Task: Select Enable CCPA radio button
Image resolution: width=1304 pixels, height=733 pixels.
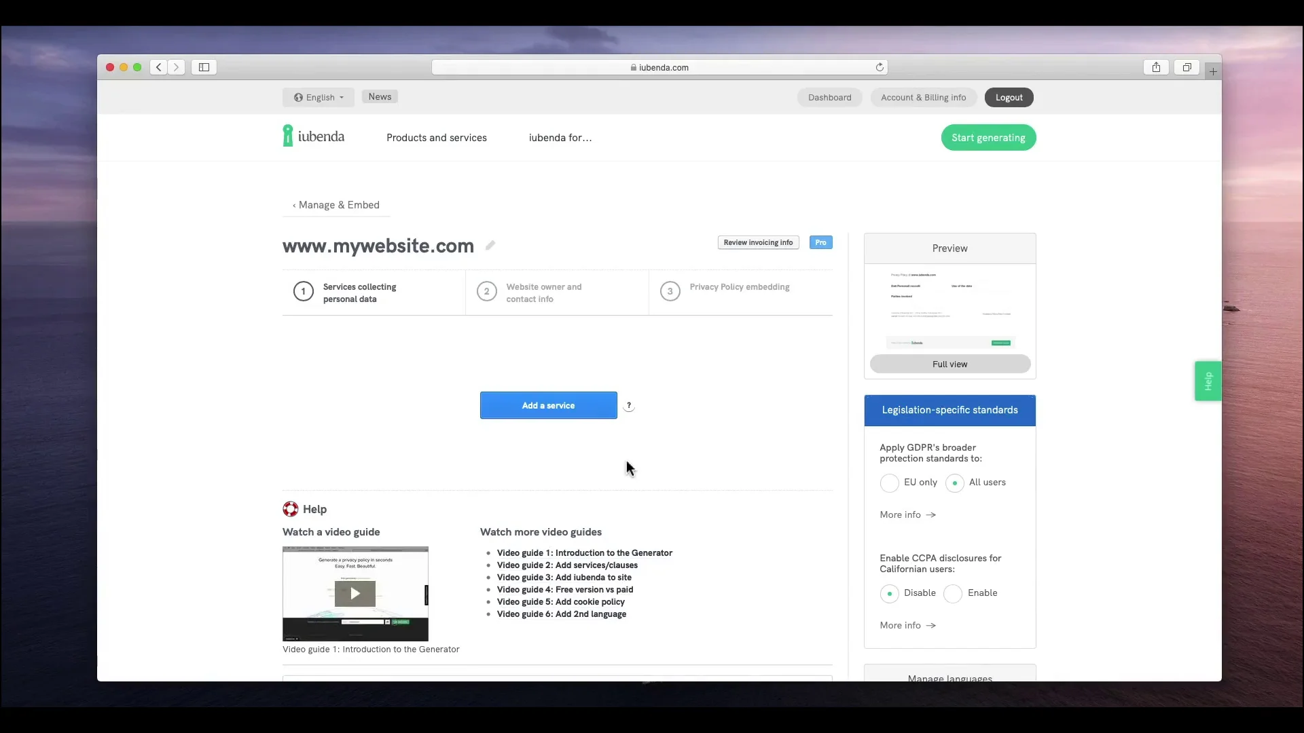Action: click(953, 594)
